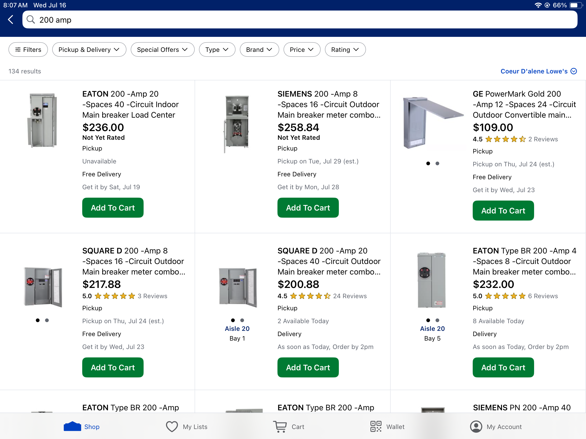Open the Cart tab

tap(289, 427)
